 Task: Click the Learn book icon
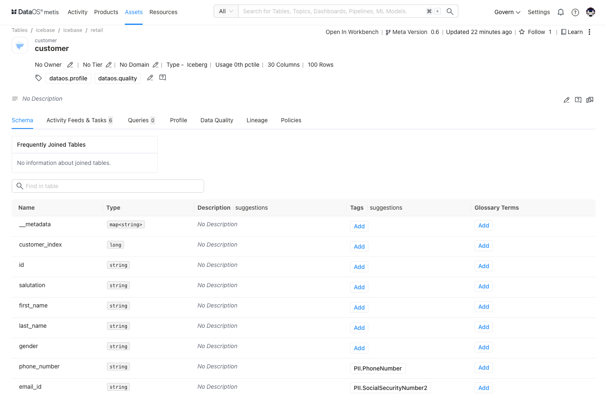coord(564,32)
